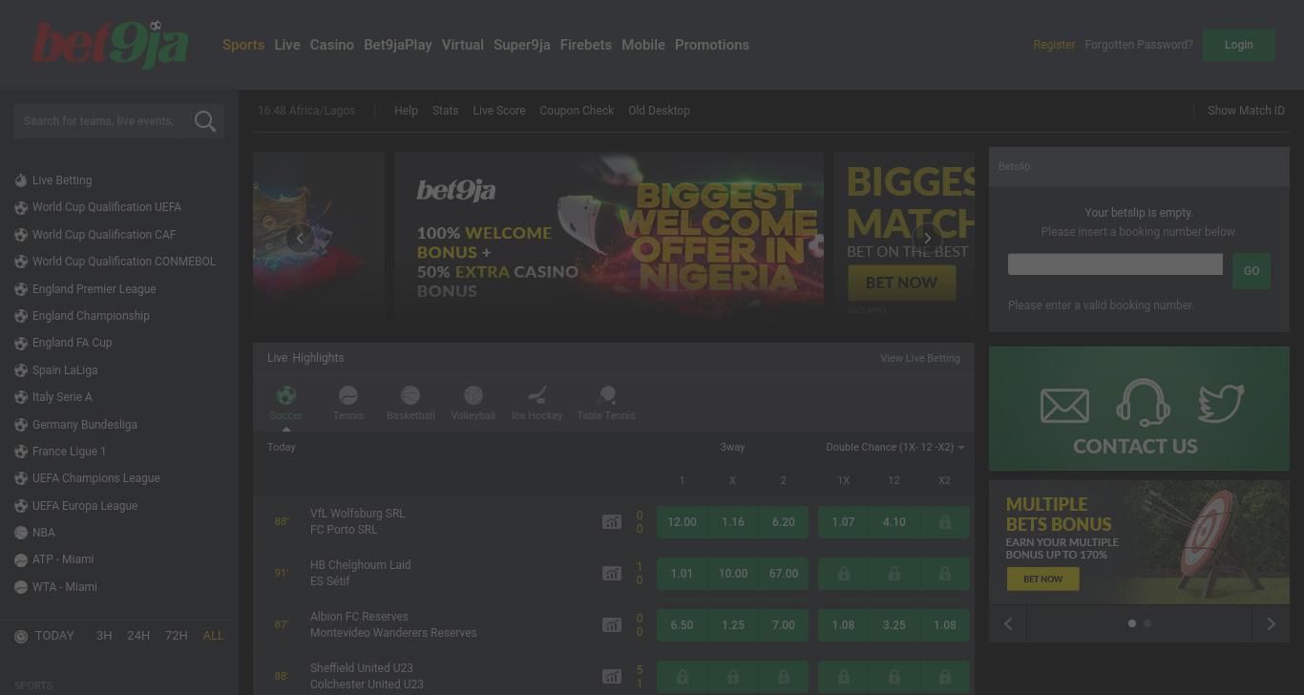Click the Twitter bird icon
The image size is (1304, 695).
pyautogui.click(x=1221, y=403)
